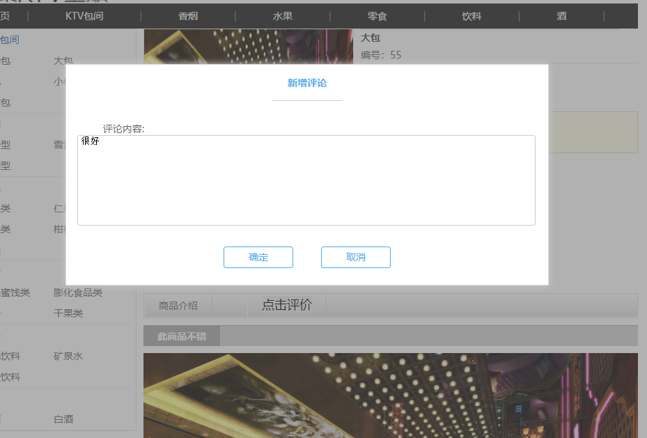Select the 膨化食品类 category link
This screenshot has height=438, width=647.
click(x=78, y=292)
